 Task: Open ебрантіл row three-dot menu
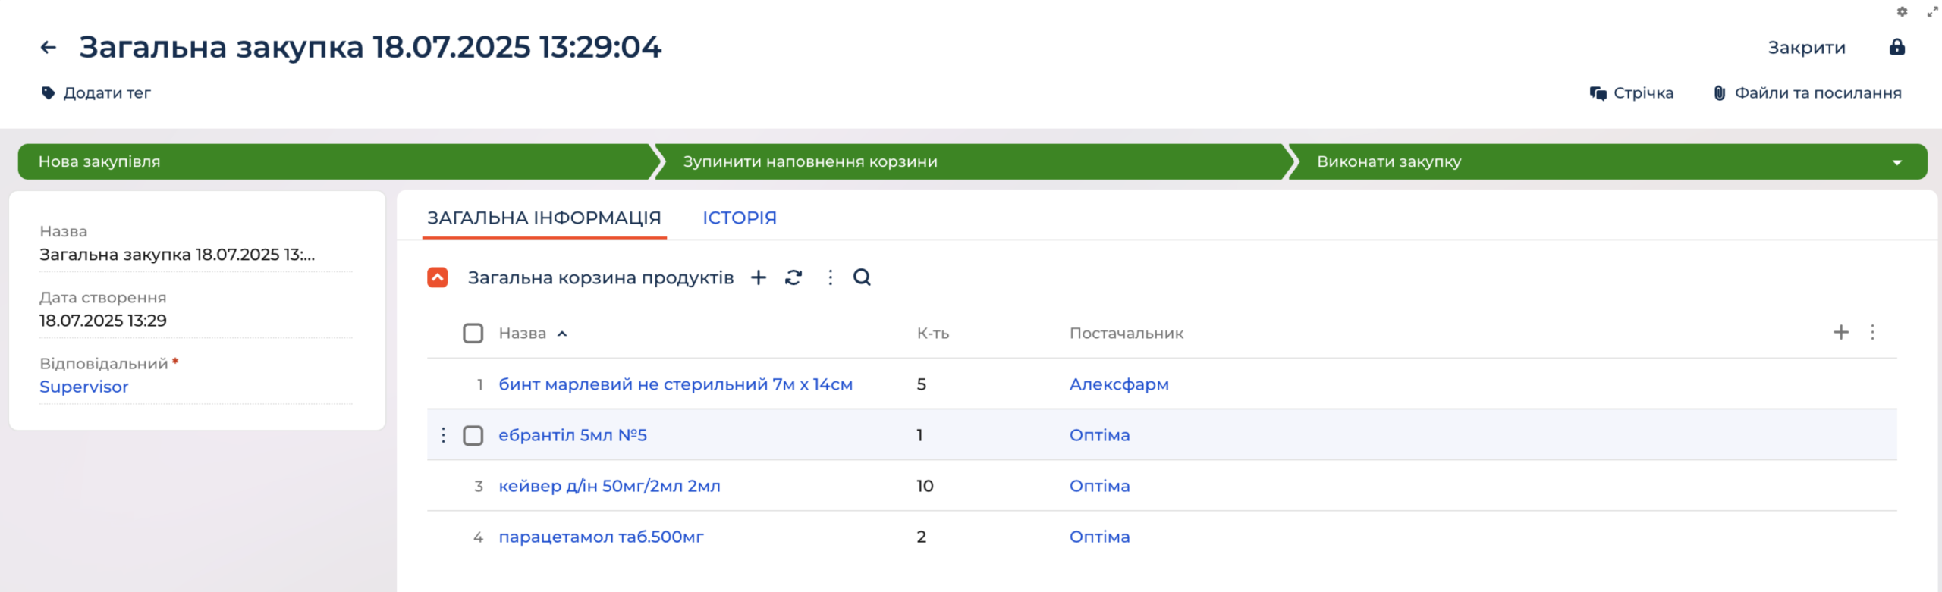coord(443,435)
